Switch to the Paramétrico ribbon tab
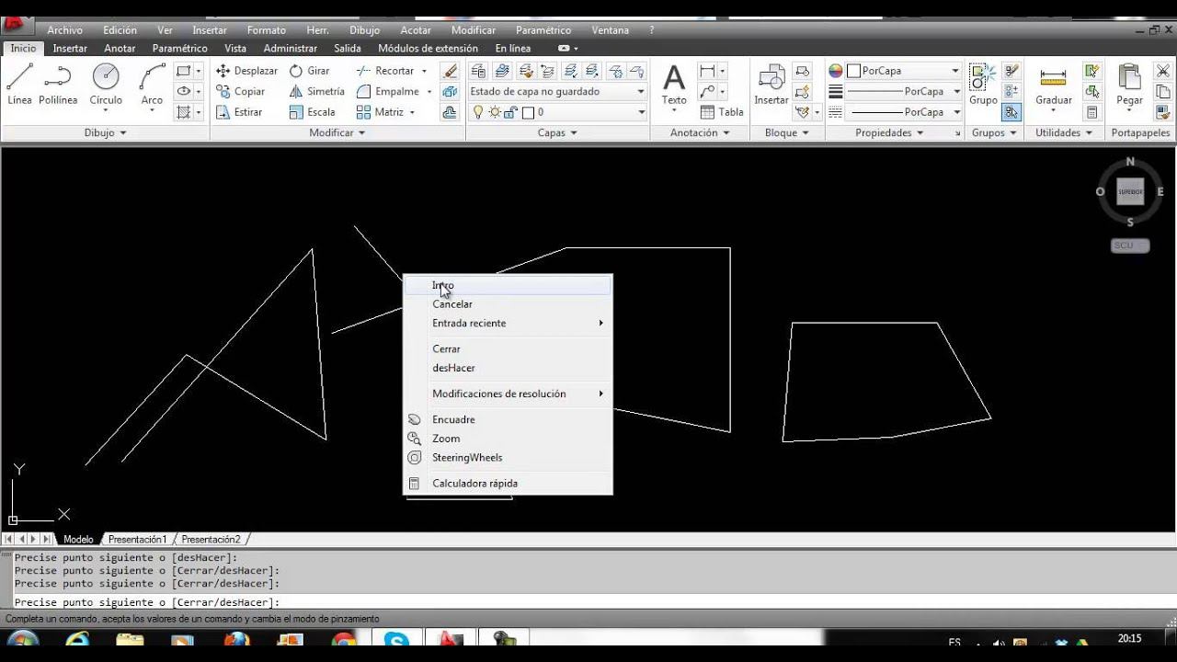Viewport: 1177px width, 662px height. point(180,49)
